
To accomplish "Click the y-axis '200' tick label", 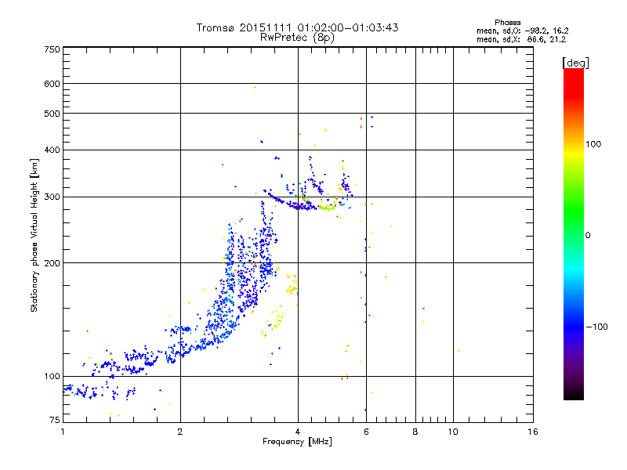I will [x=52, y=263].
